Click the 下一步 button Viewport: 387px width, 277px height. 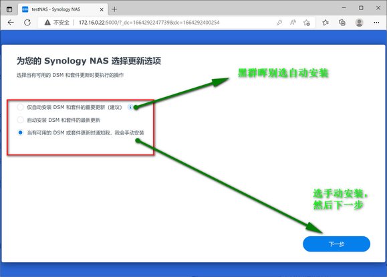click(336, 244)
